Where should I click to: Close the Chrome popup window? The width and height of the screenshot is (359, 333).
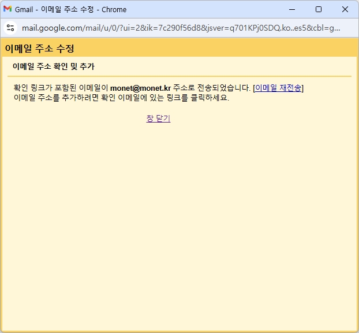click(345, 9)
